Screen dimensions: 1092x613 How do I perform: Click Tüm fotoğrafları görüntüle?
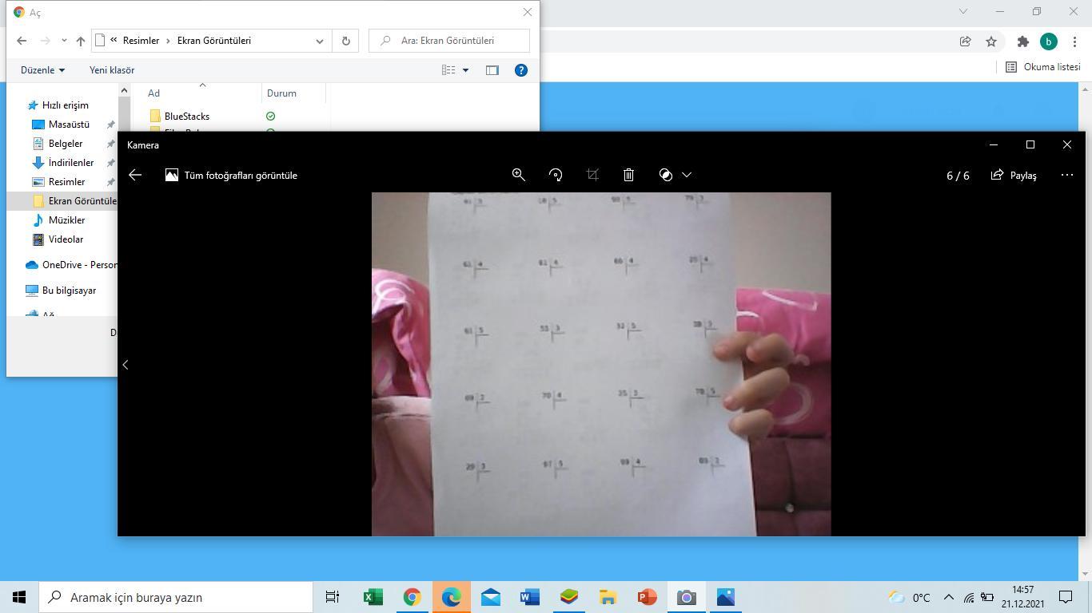tap(231, 175)
